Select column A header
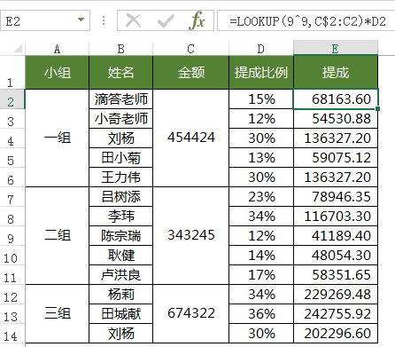 [x=57, y=49]
